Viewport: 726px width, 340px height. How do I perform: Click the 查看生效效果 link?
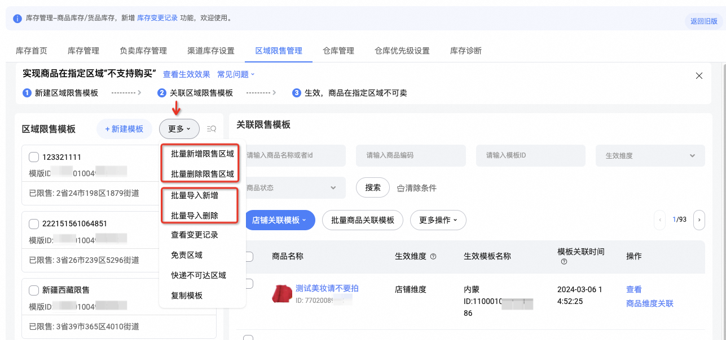pyautogui.click(x=187, y=74)
